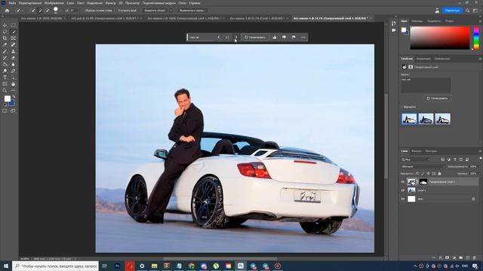Click thumbs down in contextual task bar
The image size is (483, 271).
click(x=284, y=37)
